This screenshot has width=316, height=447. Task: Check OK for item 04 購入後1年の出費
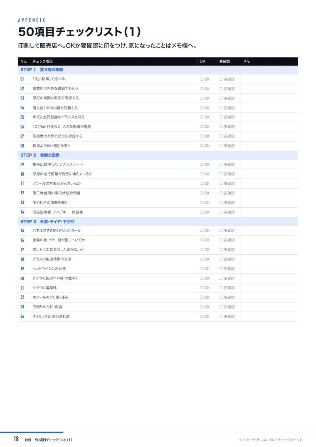[201, 108]
